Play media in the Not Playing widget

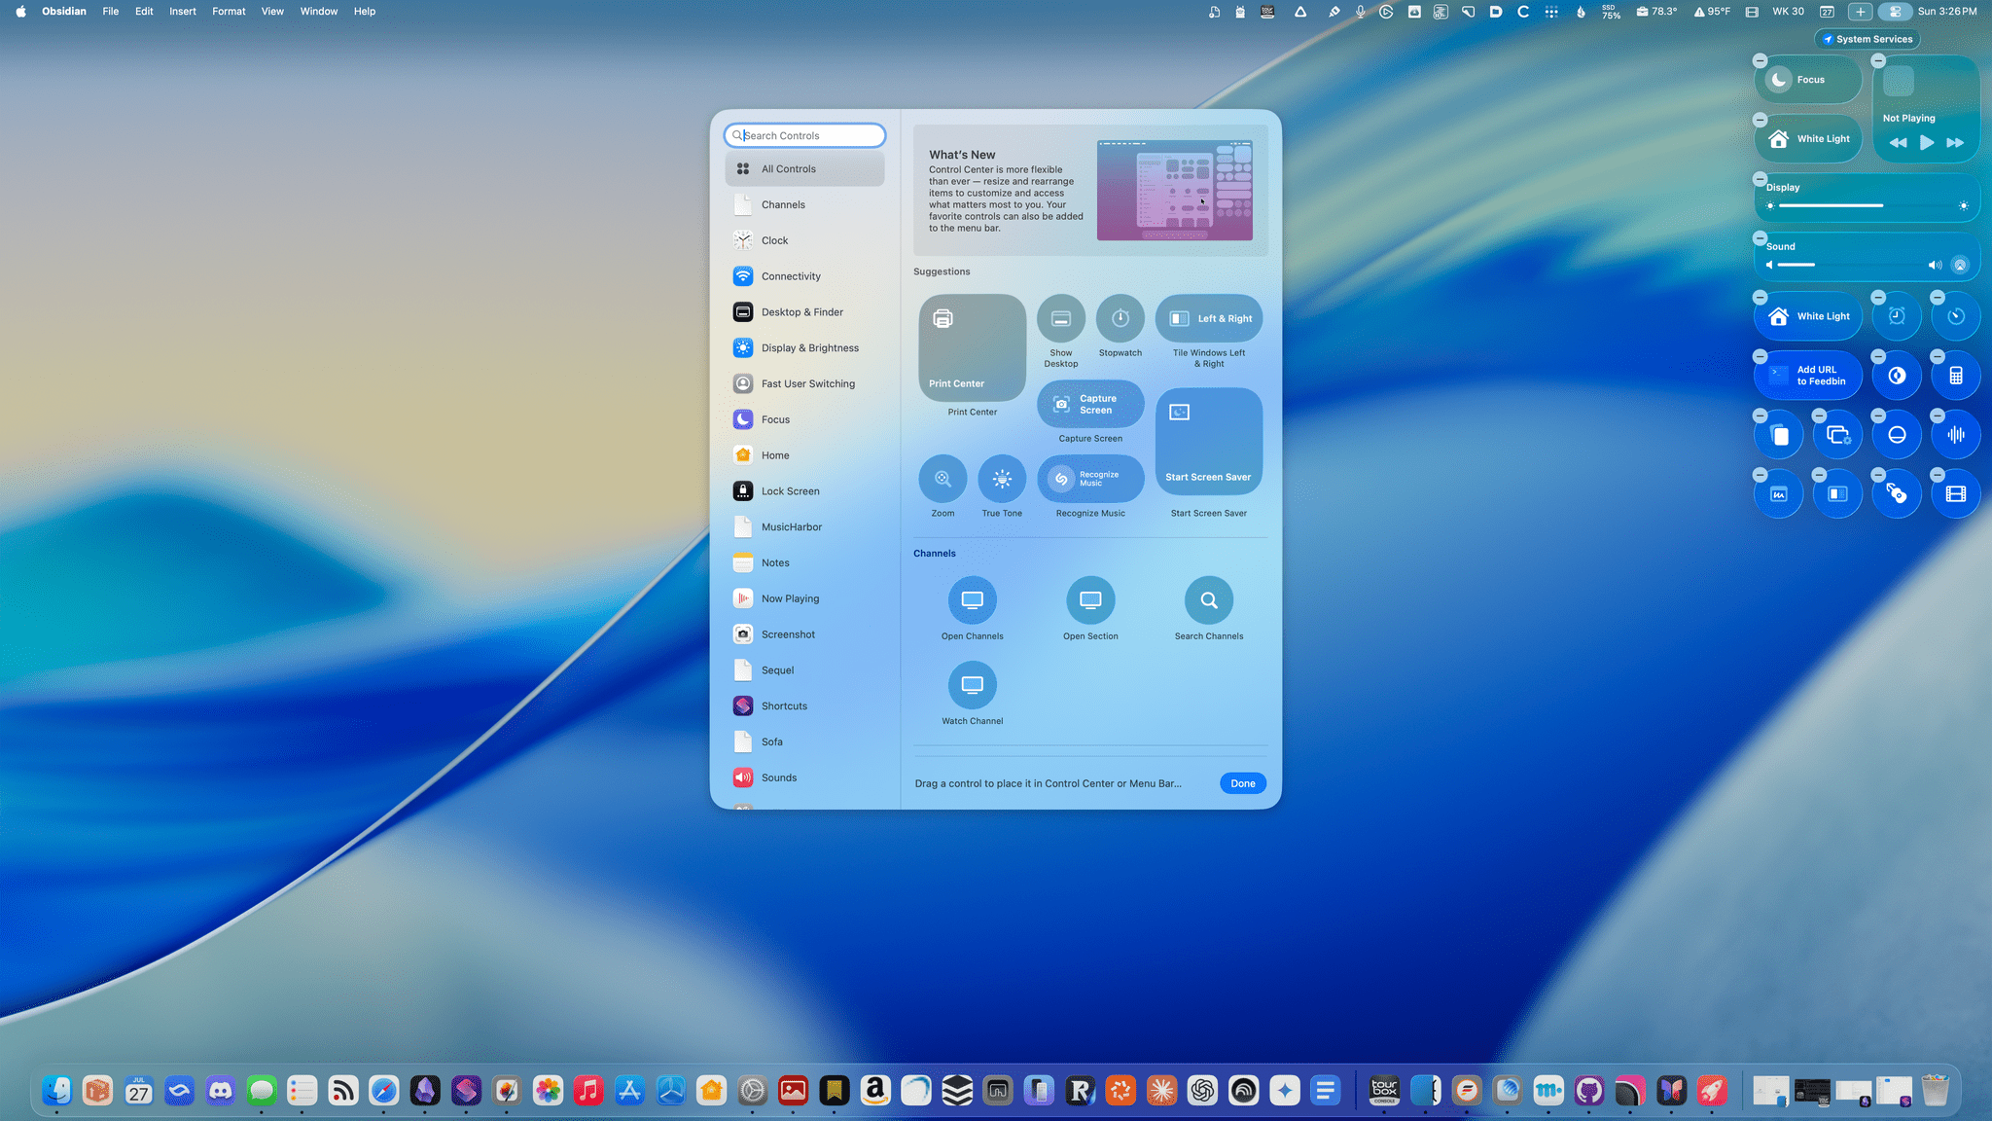coord(1926,142)
